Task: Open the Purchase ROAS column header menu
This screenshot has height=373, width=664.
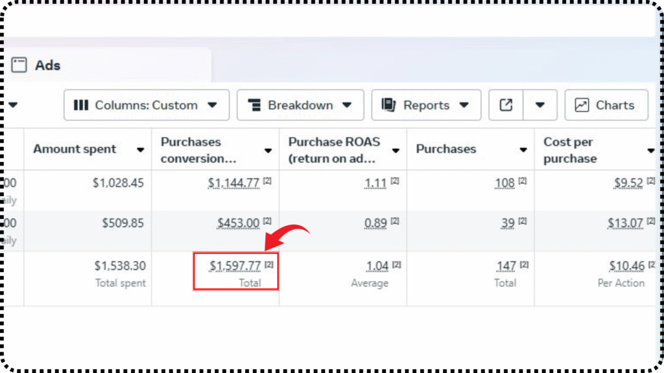Action: point(396,150)
